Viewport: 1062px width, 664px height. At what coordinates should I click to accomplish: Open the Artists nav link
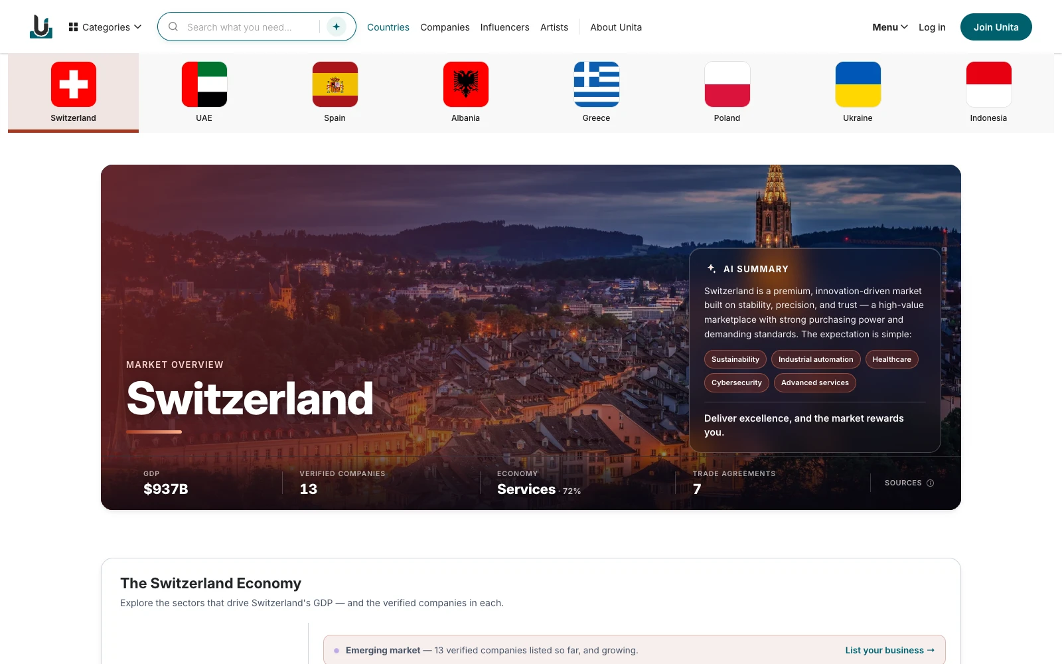pyautogui.click(x=554, y=27)
